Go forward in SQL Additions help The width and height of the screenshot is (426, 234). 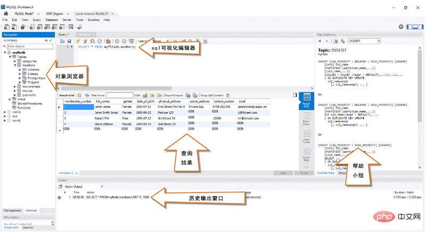click(x=327, y=41)
